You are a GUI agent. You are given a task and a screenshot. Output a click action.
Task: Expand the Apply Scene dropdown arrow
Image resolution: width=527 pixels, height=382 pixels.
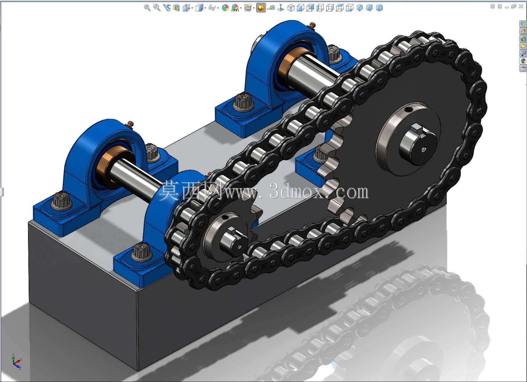pos(241,8)
